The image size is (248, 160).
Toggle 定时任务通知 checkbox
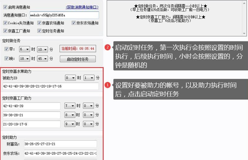pos(39,31)
